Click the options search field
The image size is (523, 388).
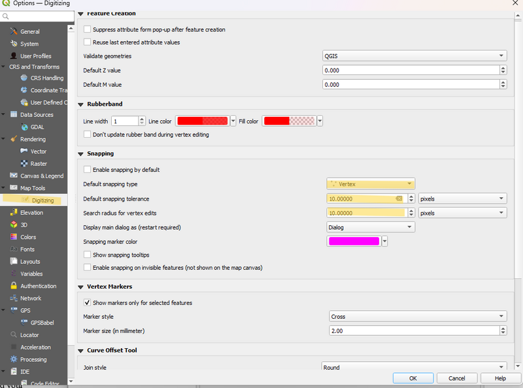coord(37,16)
